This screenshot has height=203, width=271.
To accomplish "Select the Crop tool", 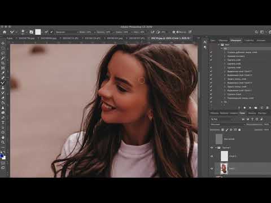I will (3, 63).
